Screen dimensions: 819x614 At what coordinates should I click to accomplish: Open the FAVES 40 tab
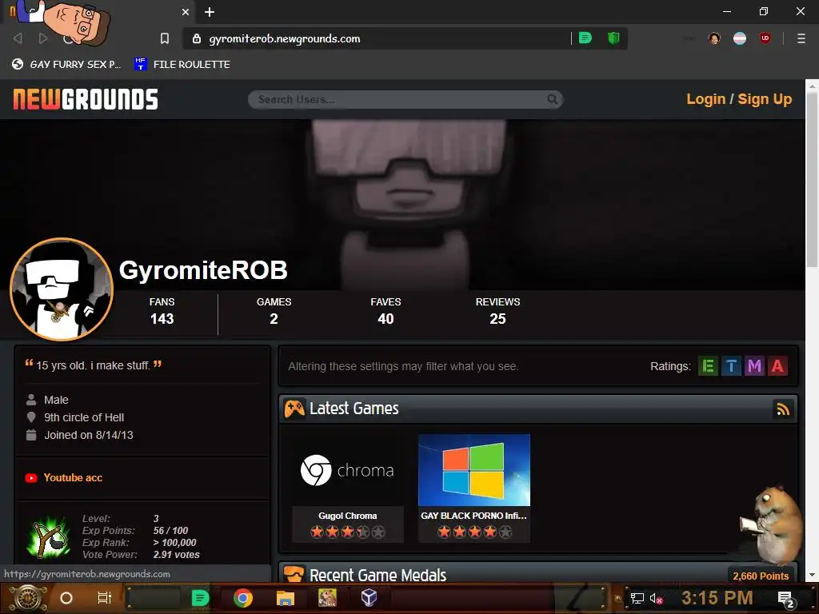386,311
